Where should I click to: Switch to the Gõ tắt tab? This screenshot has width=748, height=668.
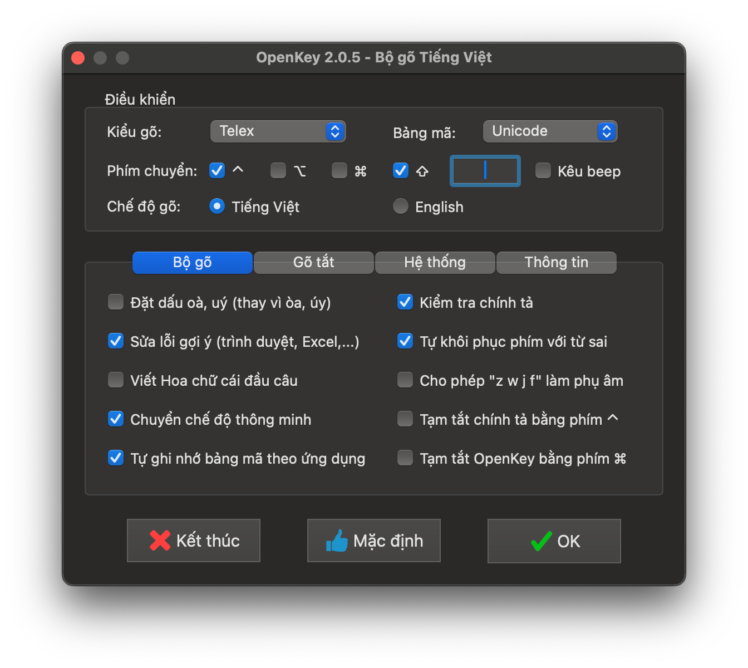click(314, 262)
